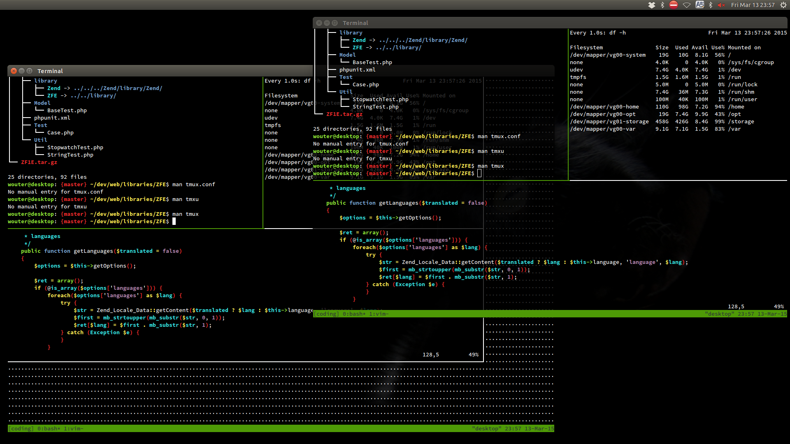
Task: Click "man tmux.conf" command in left window
Action: pos(194,185)
